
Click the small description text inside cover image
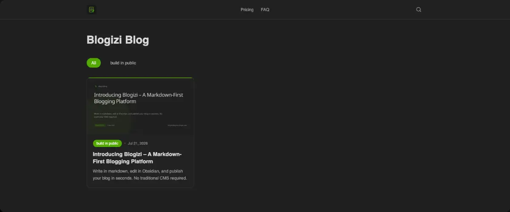[x=128, y=115]
